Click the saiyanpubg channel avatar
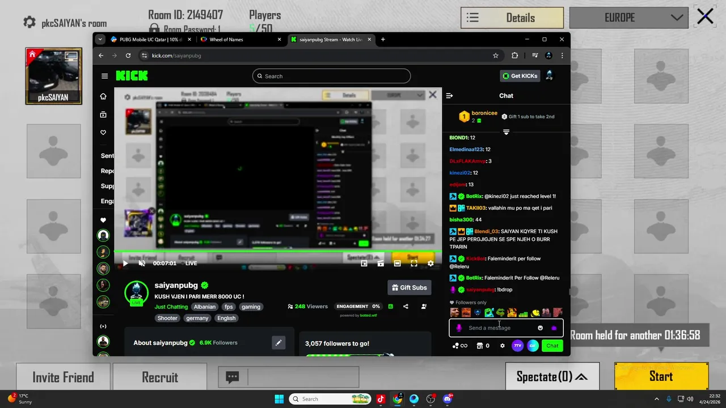Screen dimensions: 726x408 point(136,292)
